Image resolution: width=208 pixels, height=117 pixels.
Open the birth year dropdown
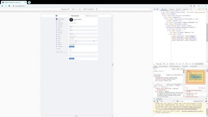[x=95, y=41]
